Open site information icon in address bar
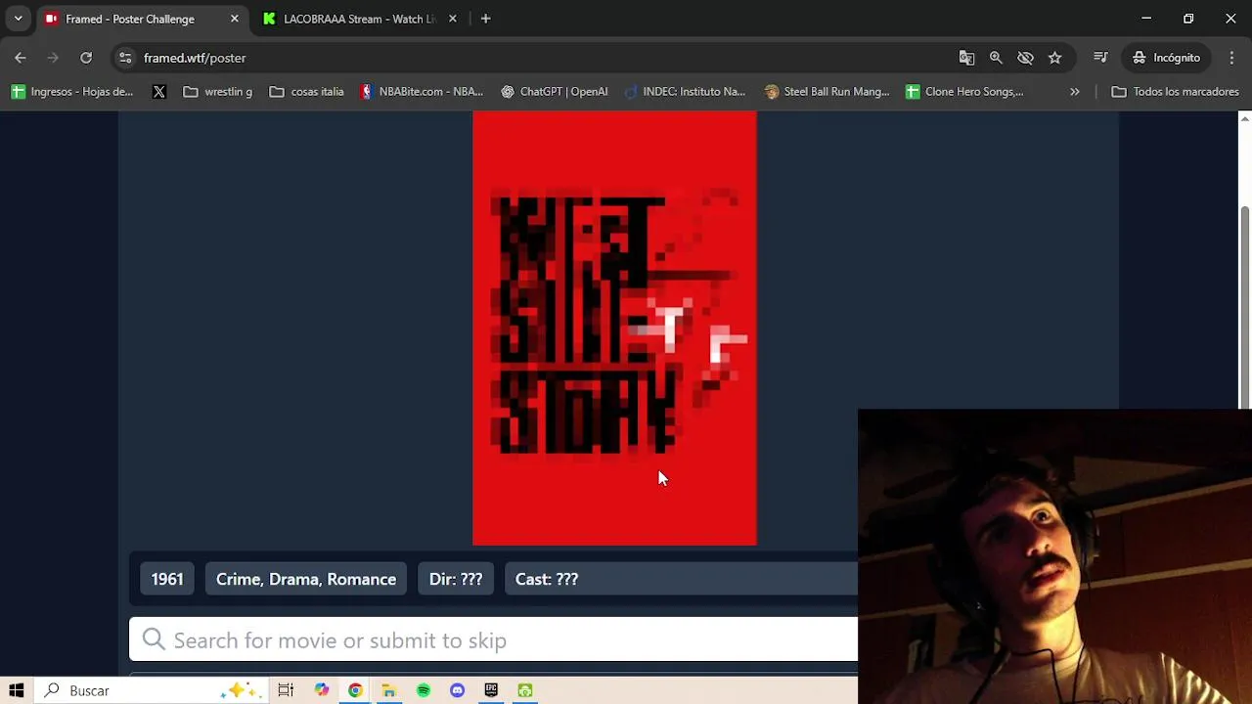This screenshot has width=1252, height=704. [x=125, y=58]
